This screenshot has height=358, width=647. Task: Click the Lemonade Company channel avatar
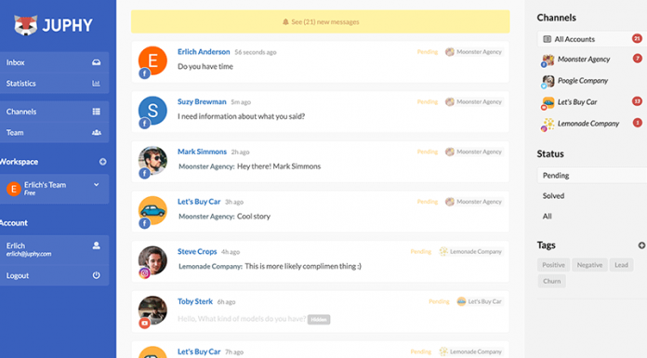tap(548, 124)
